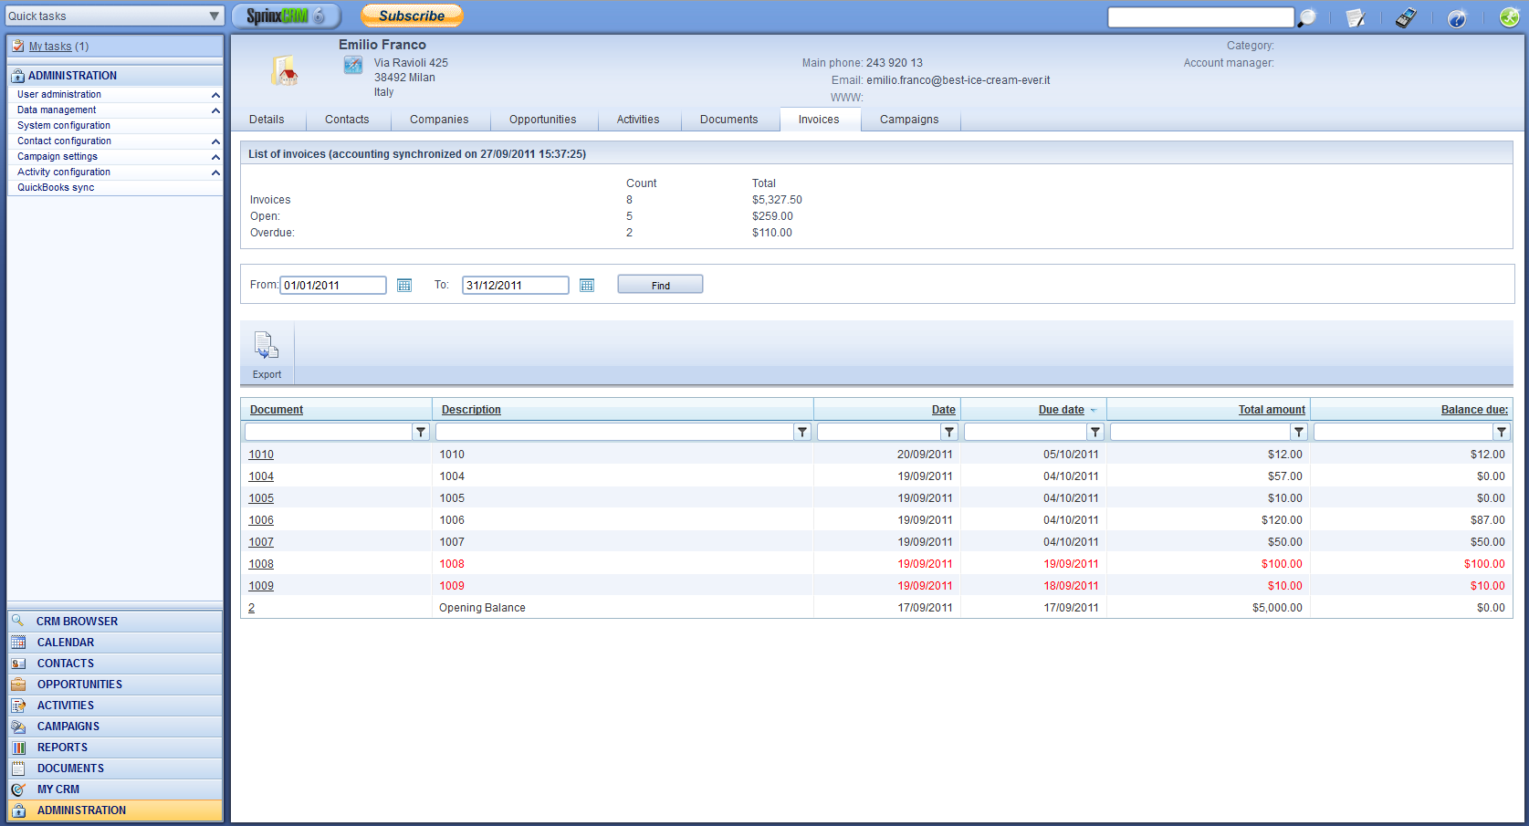Click the compass map icon beside address

click(x=353, y=65)
